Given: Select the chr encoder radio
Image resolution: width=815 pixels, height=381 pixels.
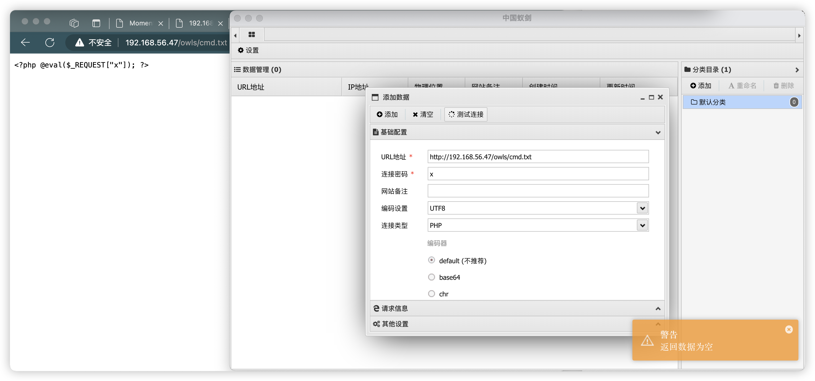Looking at the screenshot, I should click(431, 294).
